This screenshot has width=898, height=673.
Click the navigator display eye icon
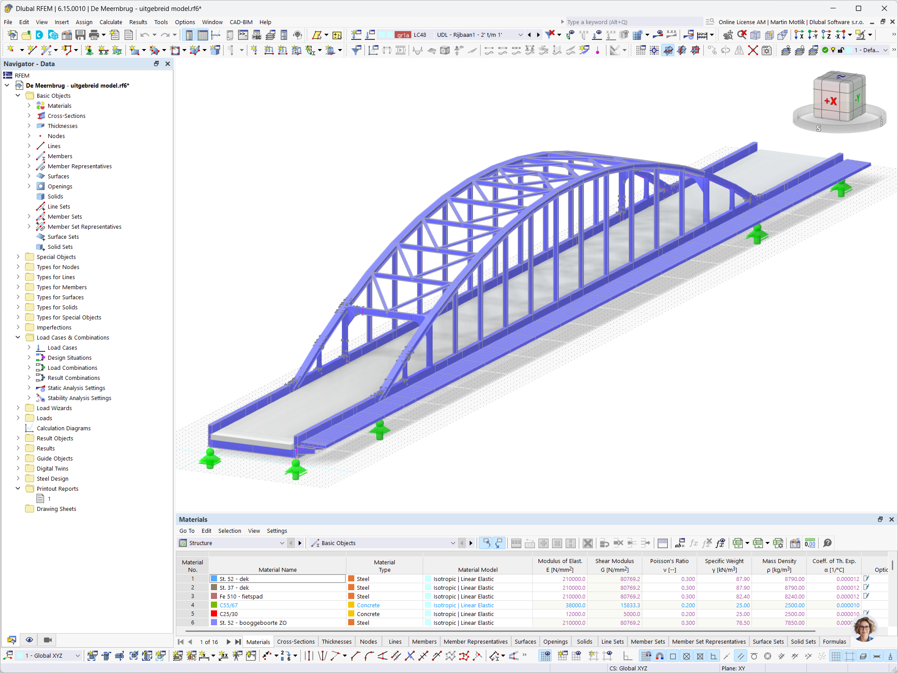point(29,640)
